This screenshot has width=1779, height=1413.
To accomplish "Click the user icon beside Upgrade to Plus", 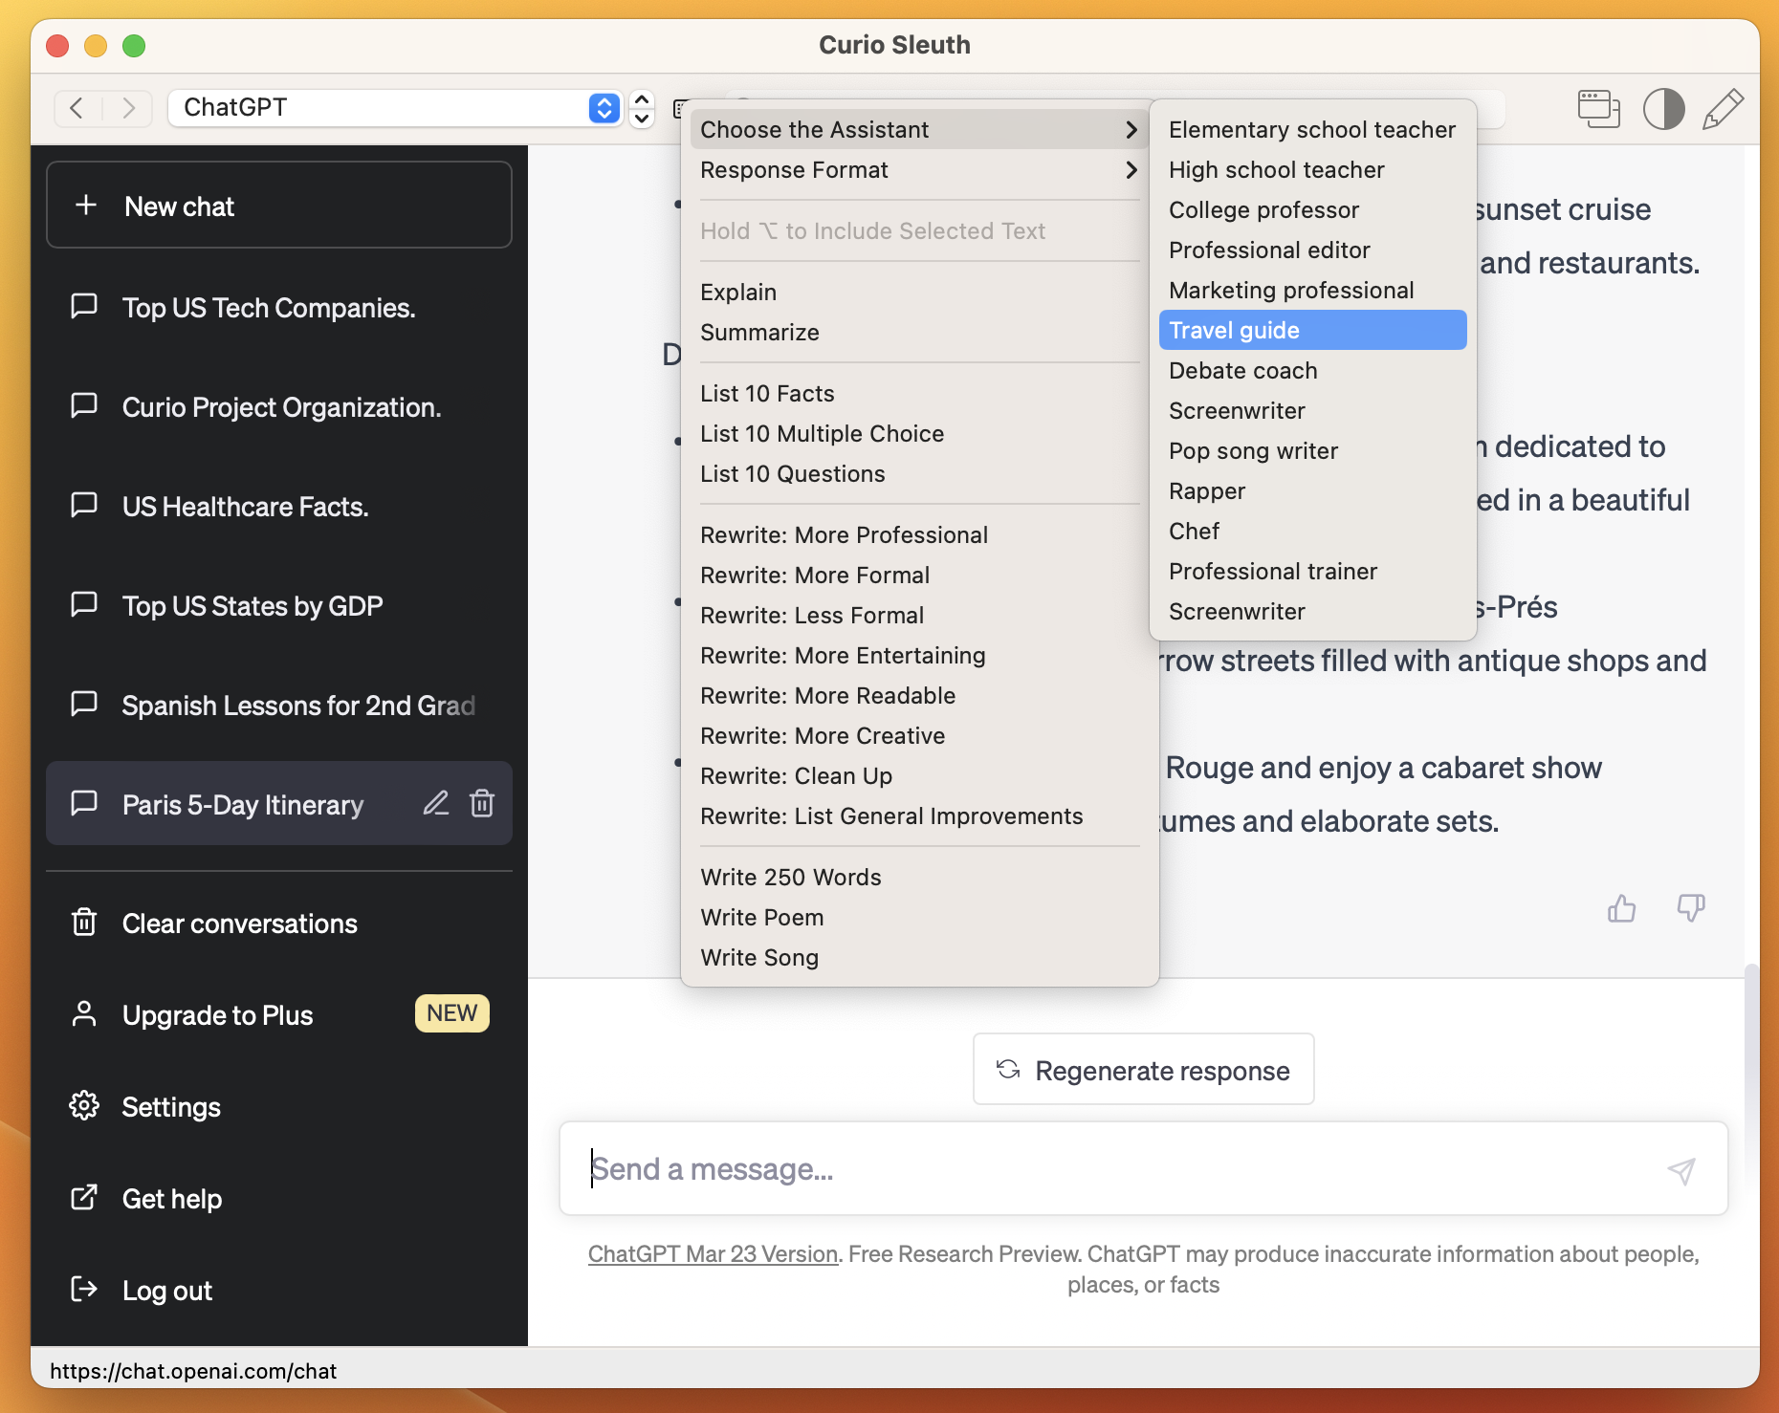I will [84, 1014].
